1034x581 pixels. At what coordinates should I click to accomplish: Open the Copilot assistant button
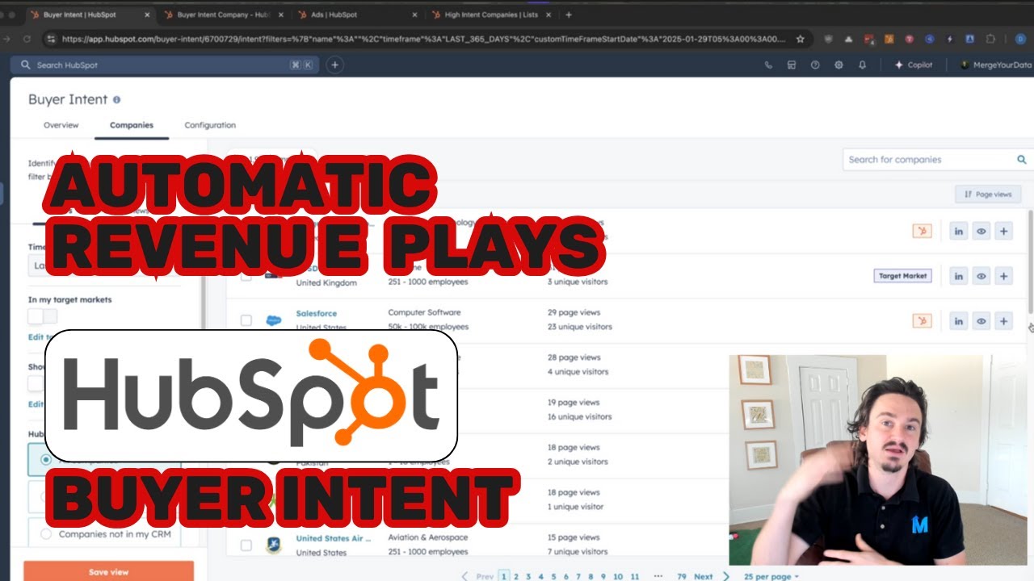pos(913,65)
